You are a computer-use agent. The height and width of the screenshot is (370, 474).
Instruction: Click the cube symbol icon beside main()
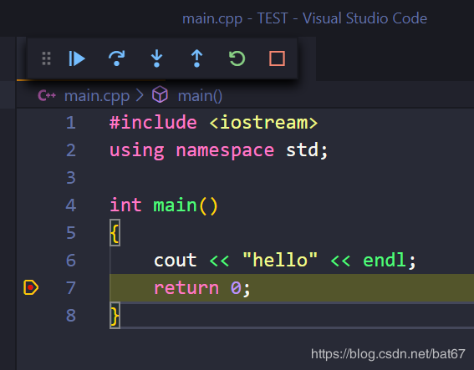(x=160, y=94)
